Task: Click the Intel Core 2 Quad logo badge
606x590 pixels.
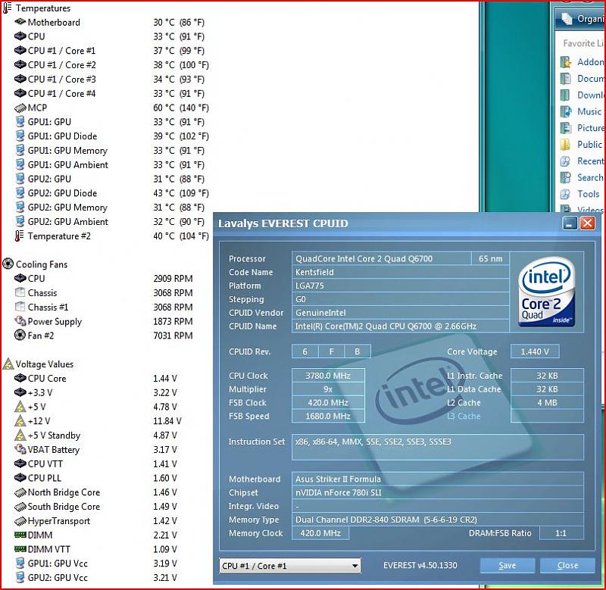Action: [x=546, y=292]
